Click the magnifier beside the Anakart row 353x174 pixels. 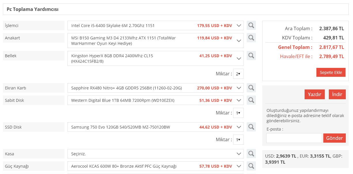251,38
